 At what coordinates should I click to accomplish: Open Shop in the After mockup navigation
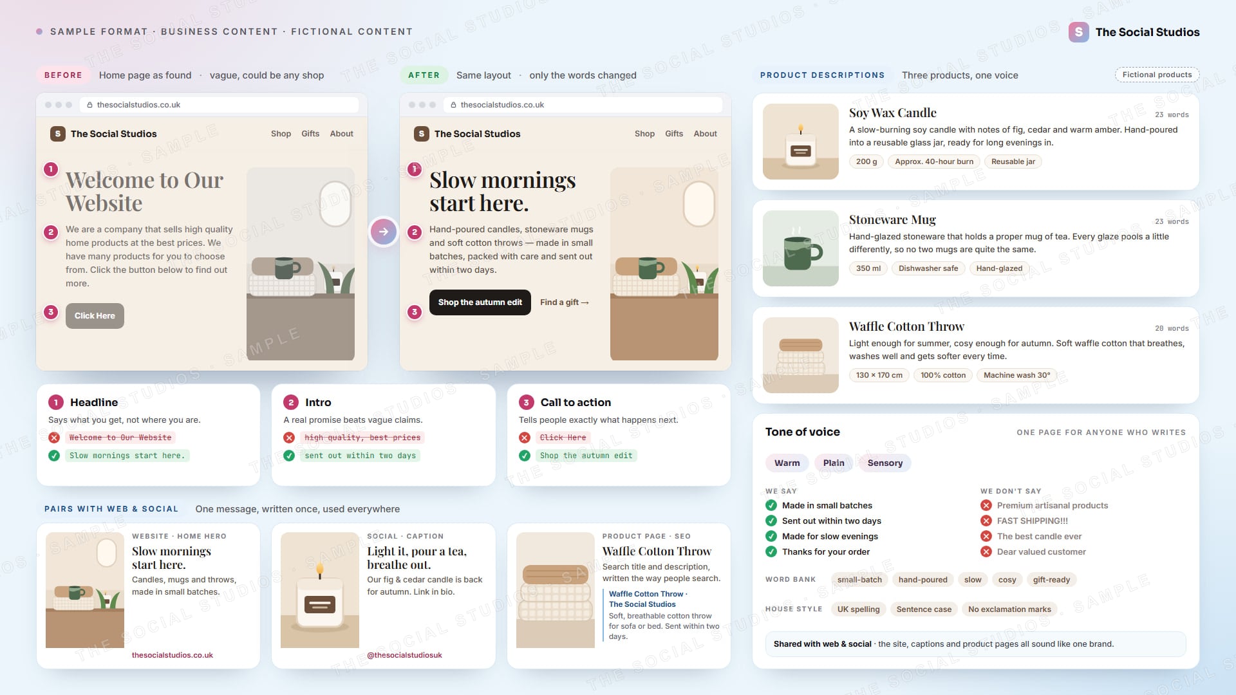[x=644, y=134]
